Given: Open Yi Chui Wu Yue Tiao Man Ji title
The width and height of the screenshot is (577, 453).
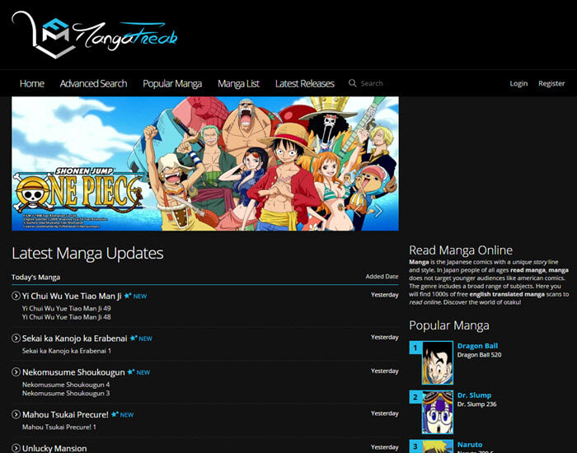Looking at the screenshot, I should pyautogui.click(x=72, y=296).
